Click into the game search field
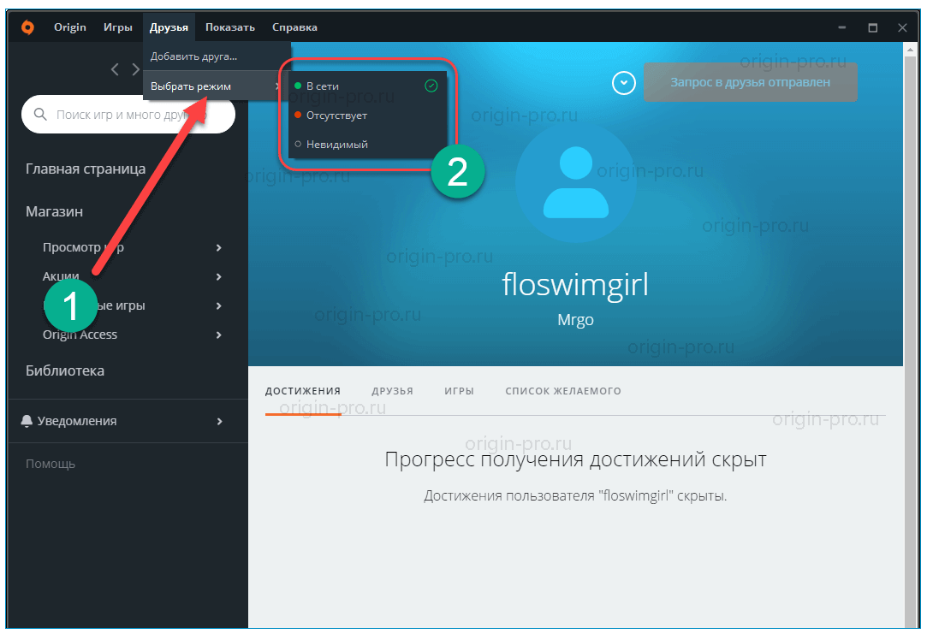 coord(128,114)
